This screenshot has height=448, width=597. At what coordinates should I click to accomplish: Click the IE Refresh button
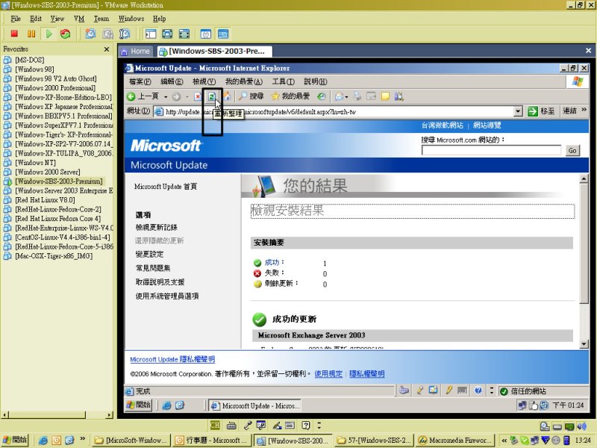pyautogui.click(x=211, y=96)
